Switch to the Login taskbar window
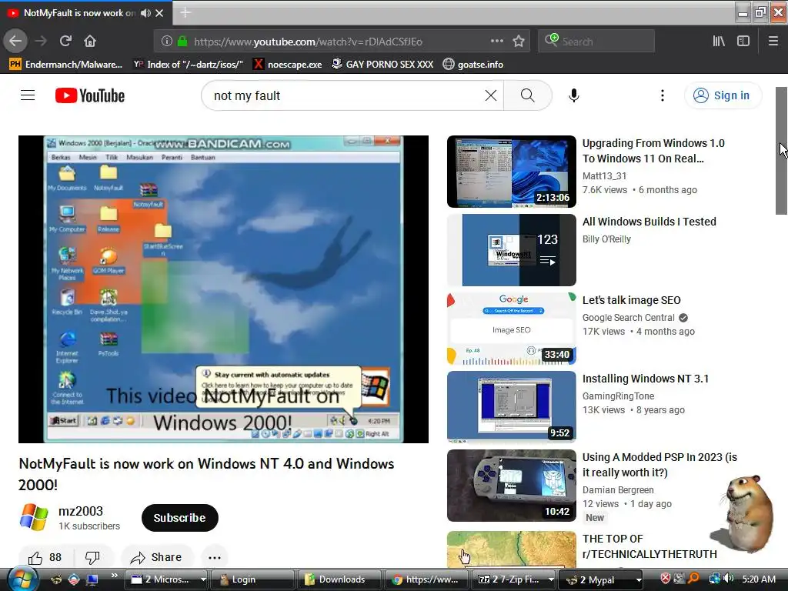This screenshot has height=591, width=788. 252,579
